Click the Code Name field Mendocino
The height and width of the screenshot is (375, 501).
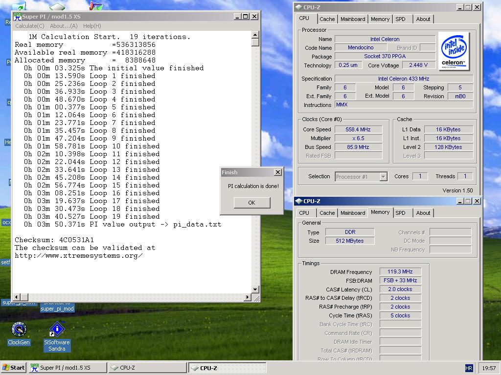tap(361, 47)
